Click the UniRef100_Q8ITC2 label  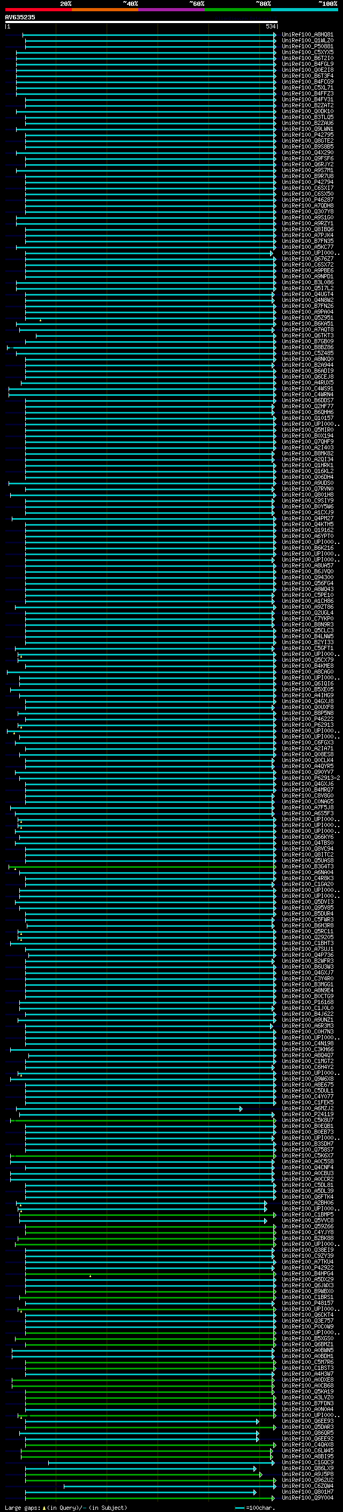click(307, 854)
